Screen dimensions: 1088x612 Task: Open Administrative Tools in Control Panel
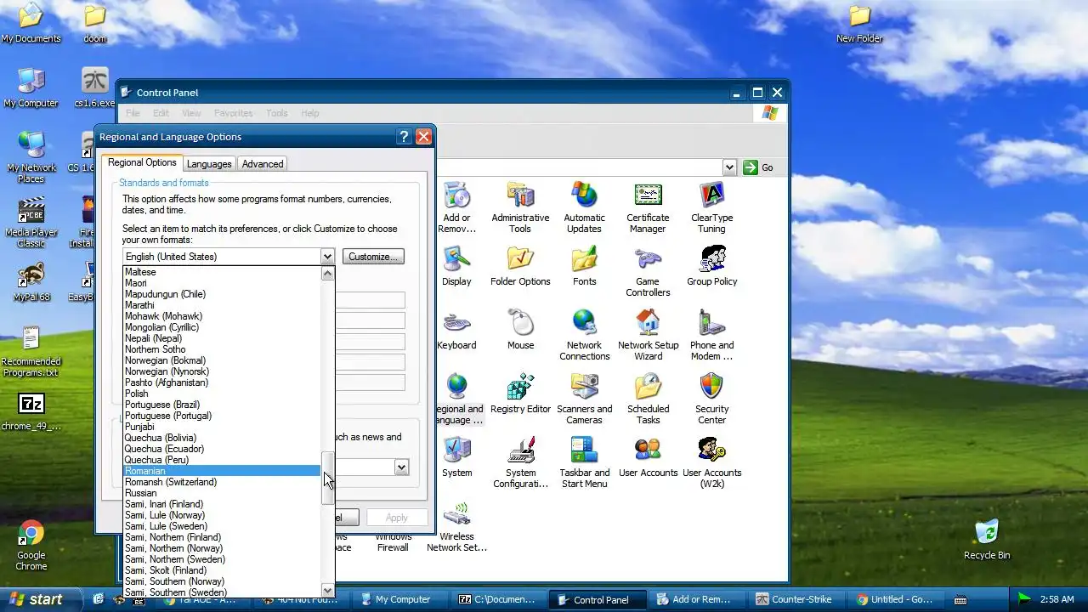[520, 207]
